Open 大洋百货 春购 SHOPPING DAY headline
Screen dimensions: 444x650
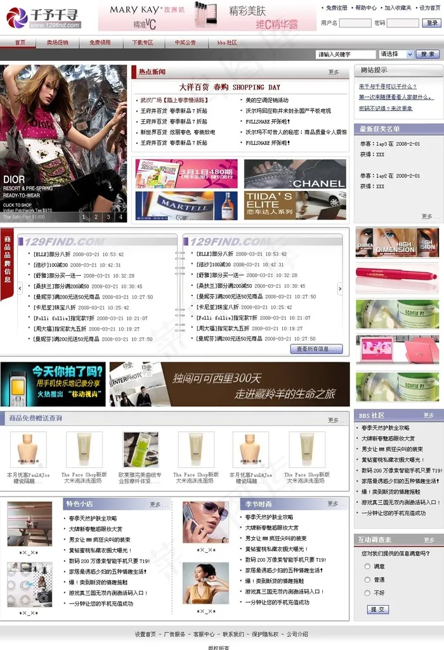(x=230, y=88)
